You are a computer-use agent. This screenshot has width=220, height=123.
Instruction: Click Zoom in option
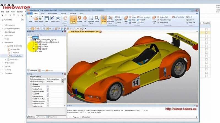(190, 20)
